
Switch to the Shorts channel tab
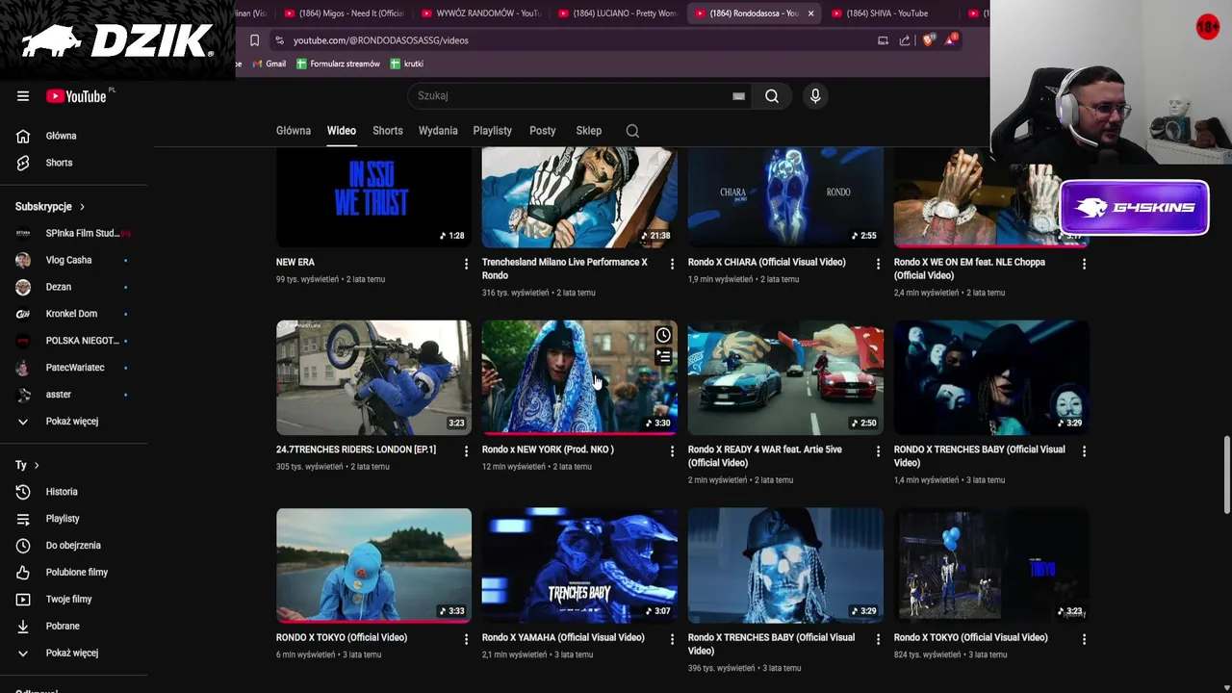pyautogui.click(x=388, y=131)
